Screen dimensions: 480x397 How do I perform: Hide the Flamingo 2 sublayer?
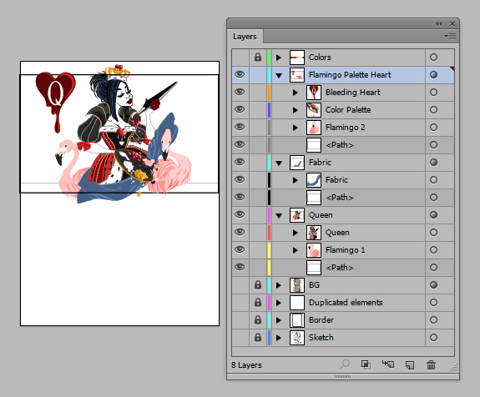tap(240, 128)
